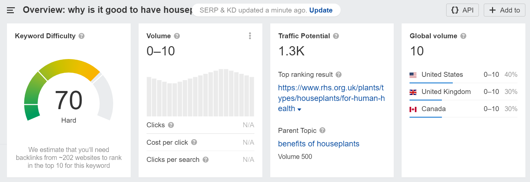Click Global volume help icon
The image size is (530, 182).
pyautogui.click(x=463, y=36)
